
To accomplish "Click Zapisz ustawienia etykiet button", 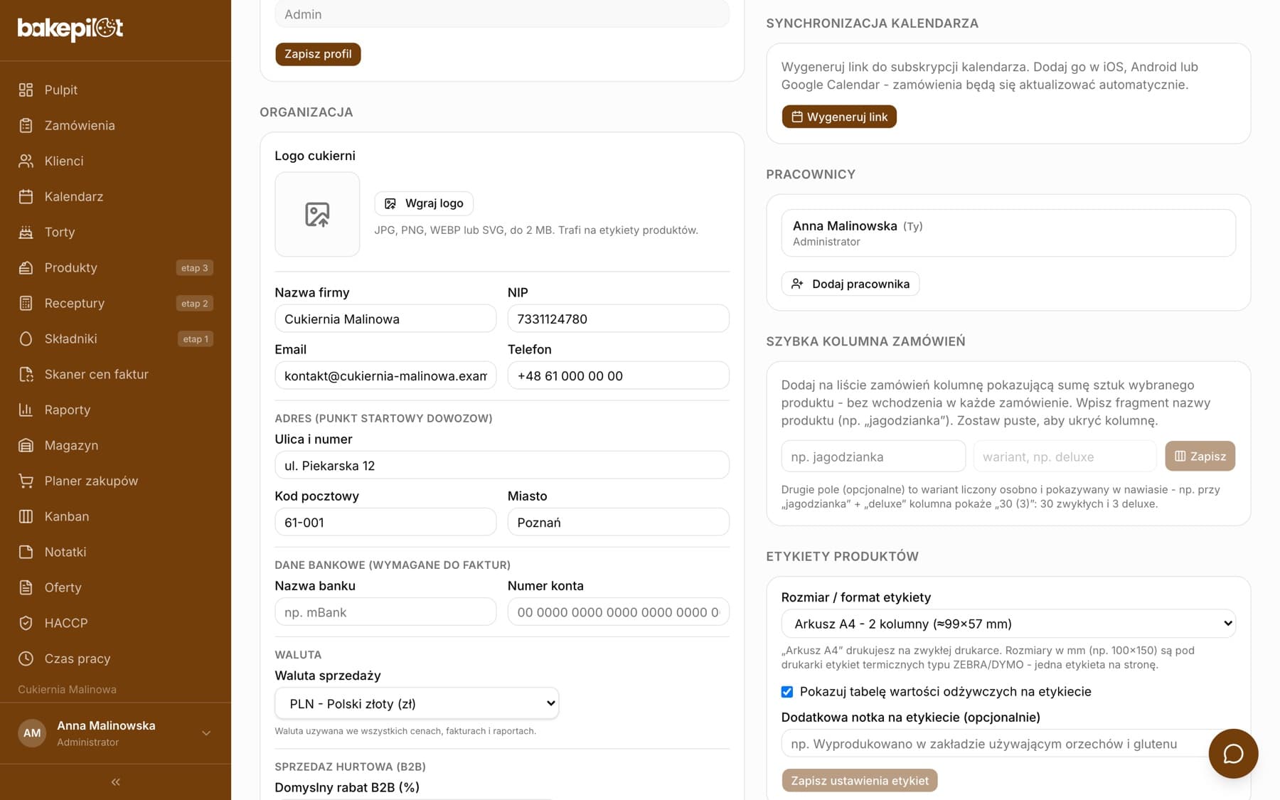I will point(860,781).
